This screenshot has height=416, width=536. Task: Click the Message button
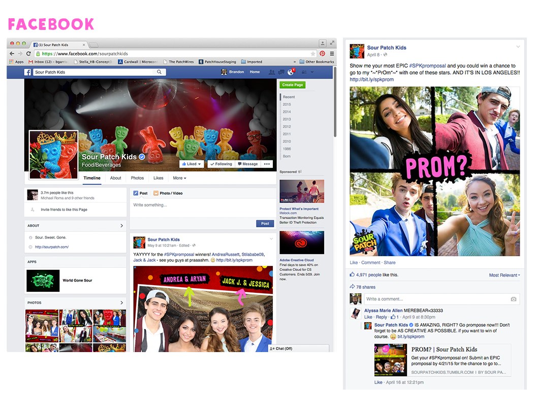[248, 164]
